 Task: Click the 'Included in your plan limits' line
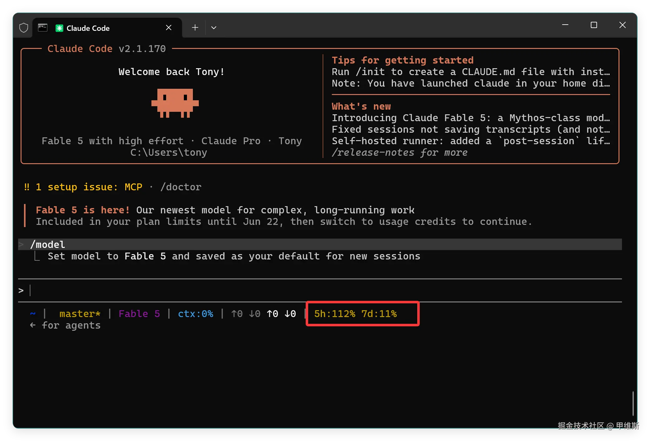pyautogui.click(x=284, y=221)
